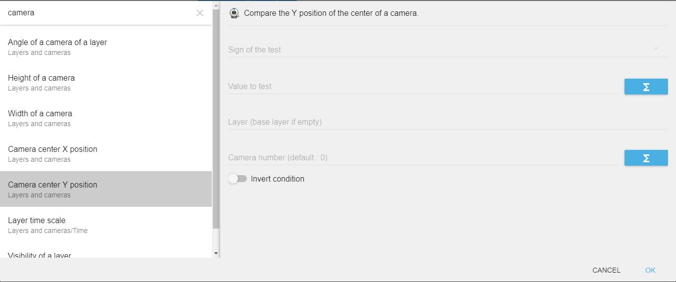Pick Camera center X position
This screenshot has width=676, height=282.
(x=106, y=153)
